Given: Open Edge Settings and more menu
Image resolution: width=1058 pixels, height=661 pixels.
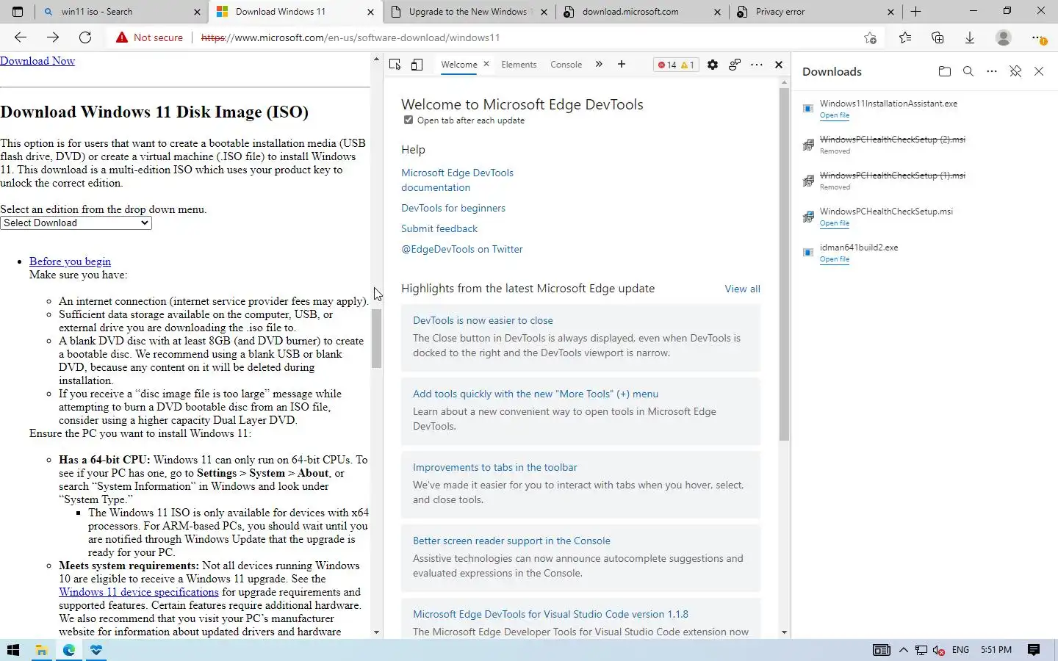Looking at the screenshot, I should pyautogui.click(x=1037, y=37).
